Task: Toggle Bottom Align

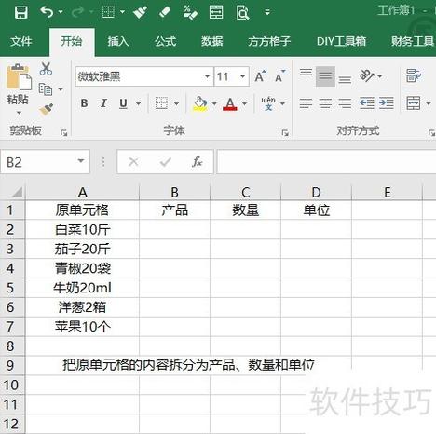Action: [x=345, y=79]
